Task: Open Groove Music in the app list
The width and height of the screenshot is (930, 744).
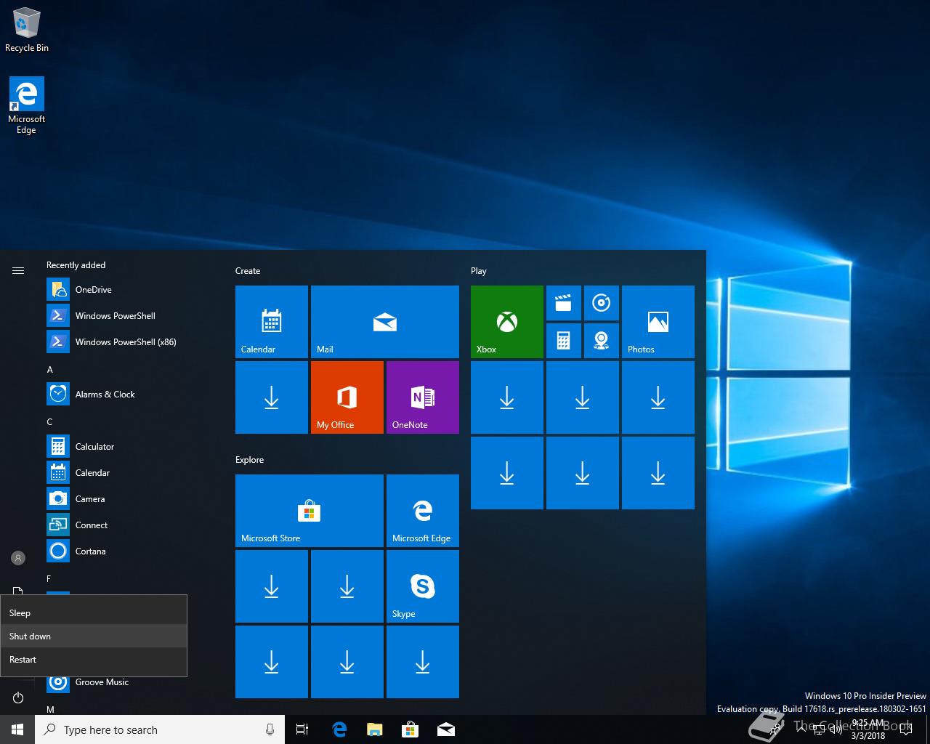Action: point(131,683)
